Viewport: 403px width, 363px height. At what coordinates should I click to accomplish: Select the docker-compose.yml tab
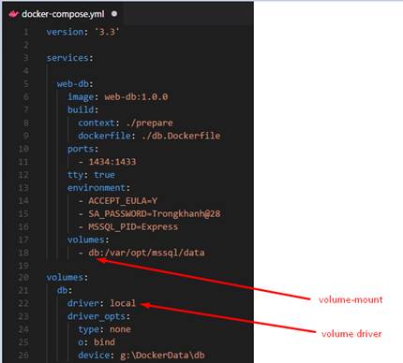pos(63,14)
